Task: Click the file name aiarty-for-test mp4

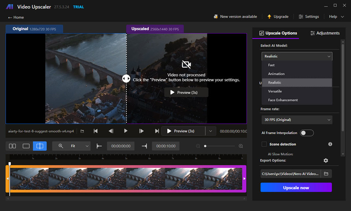Action: pos(41,131)
